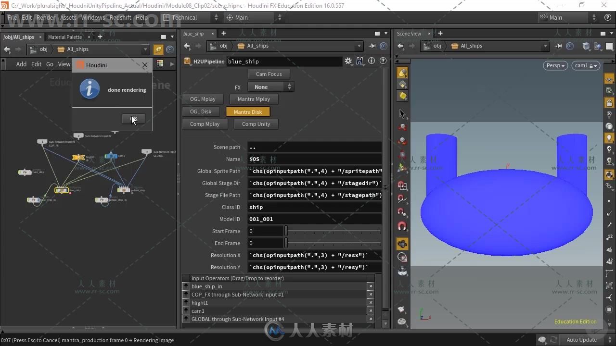616x346 pixels.
Task: Confirm the done rendering dialog with OK
Action: 133,119
